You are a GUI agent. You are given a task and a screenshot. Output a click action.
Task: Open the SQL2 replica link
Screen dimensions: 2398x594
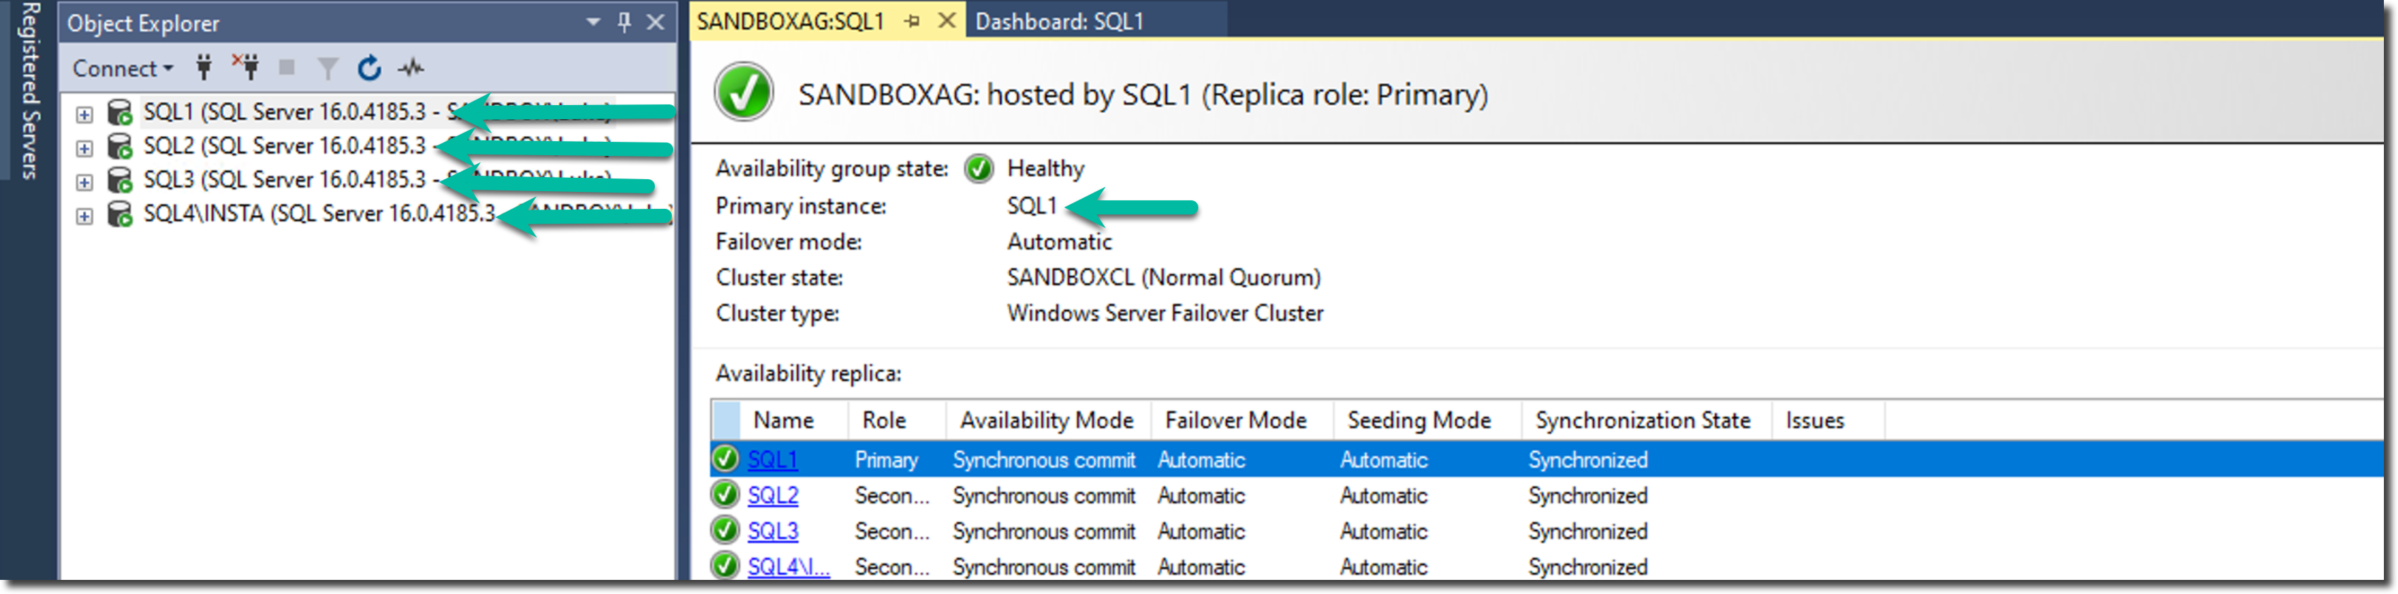(x=773, y=495)
